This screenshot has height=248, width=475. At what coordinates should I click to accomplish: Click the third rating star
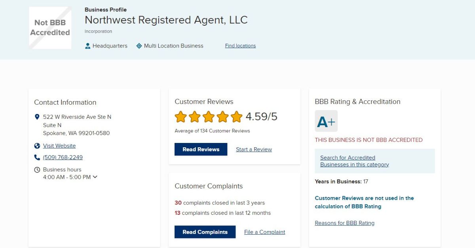(x=209, y=117)
